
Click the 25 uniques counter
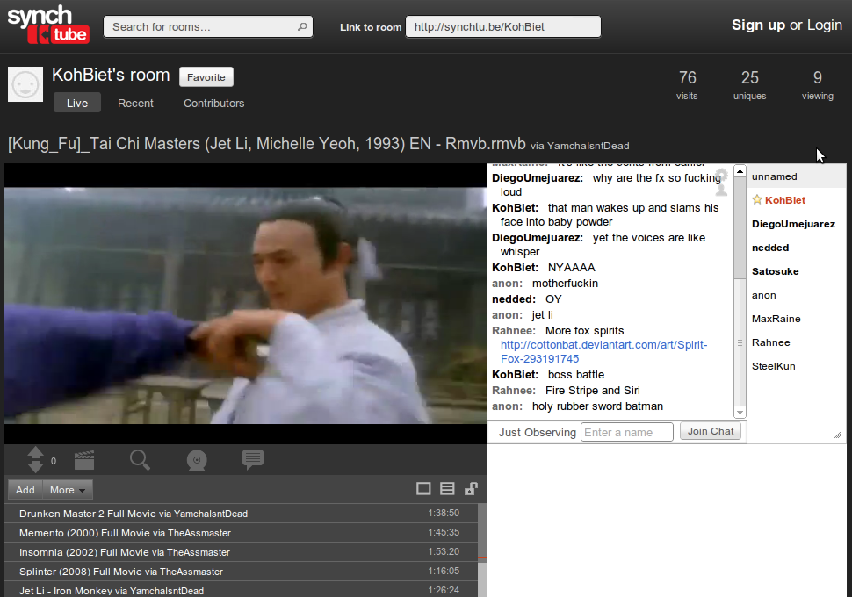pyautogui.click(x=750, y=85)
